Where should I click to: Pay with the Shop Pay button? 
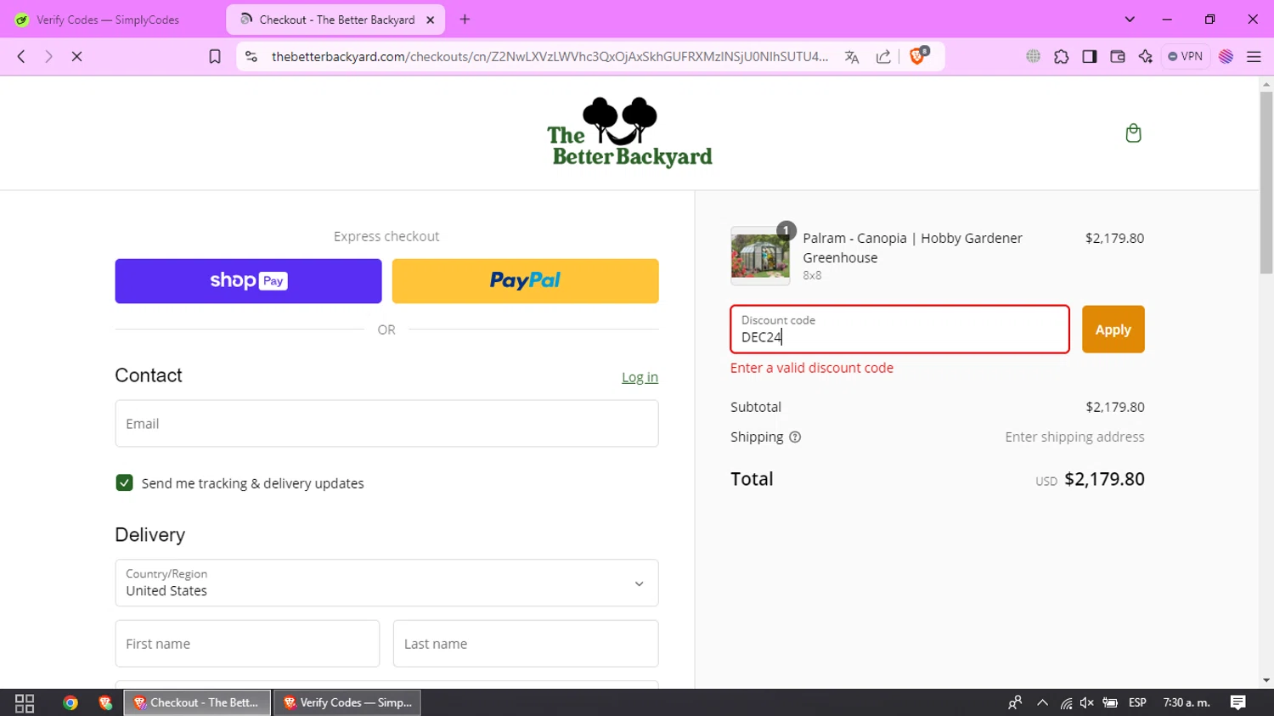pos(248,281)
